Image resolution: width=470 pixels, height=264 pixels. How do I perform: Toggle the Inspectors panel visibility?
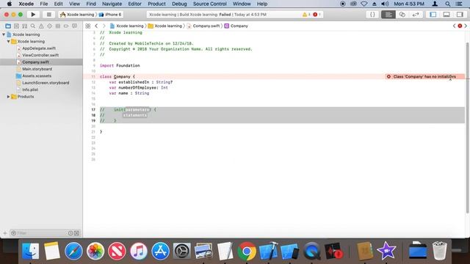coord(460,15)
